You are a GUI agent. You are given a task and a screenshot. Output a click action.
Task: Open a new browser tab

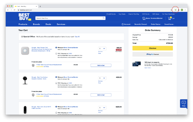pos(40,6)
